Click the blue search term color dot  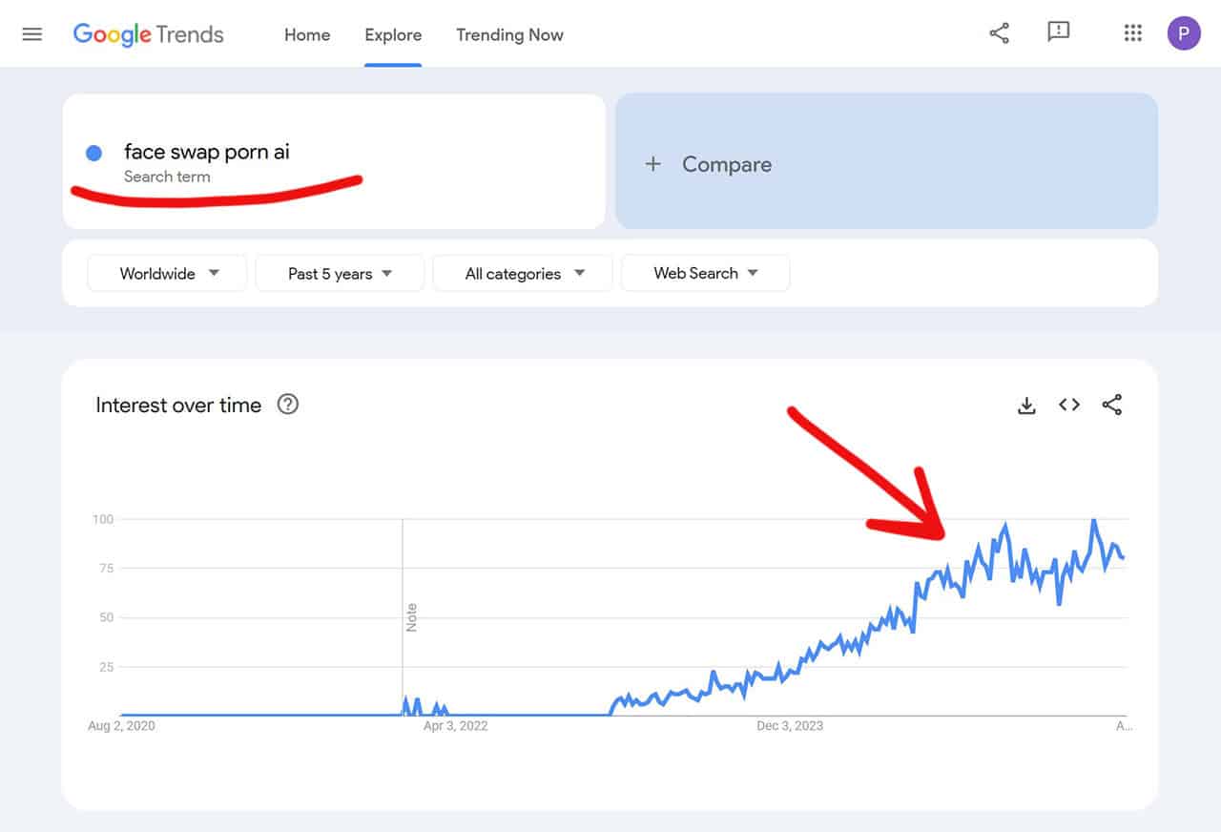[93, 153]
